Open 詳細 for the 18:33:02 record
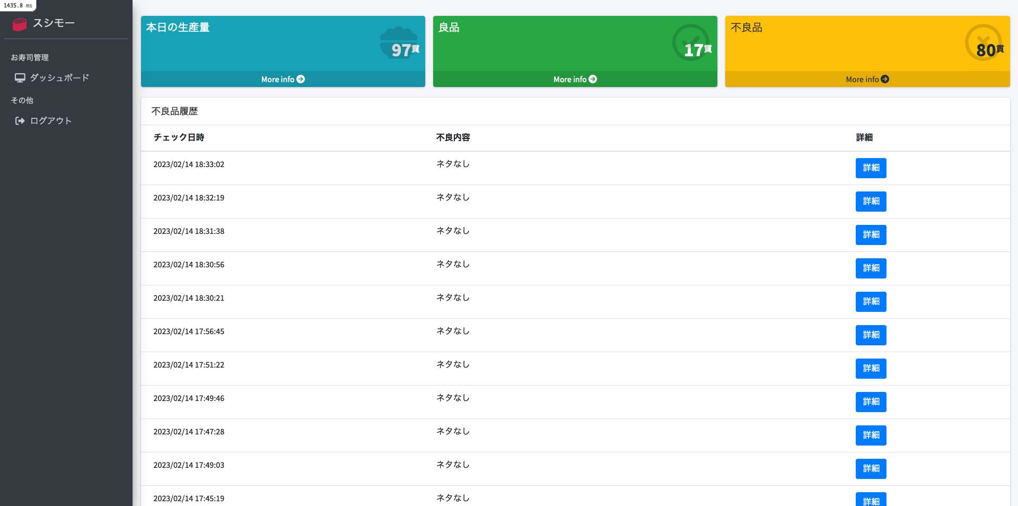The image size is (1018, 506). point(871,168)
